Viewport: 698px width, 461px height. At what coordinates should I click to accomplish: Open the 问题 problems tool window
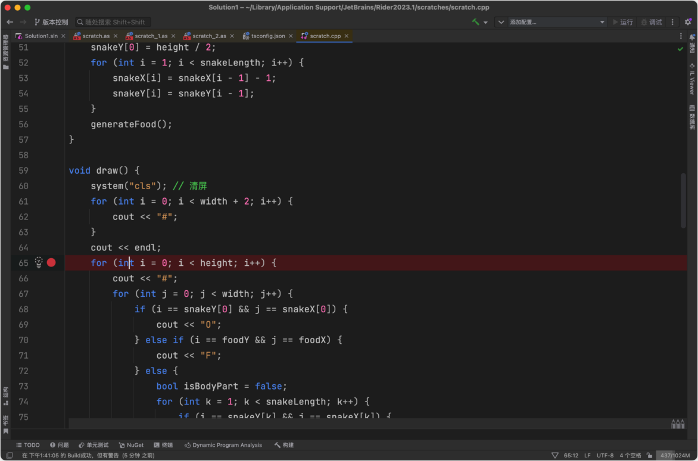pyautogui.click(x=59, y=445)
